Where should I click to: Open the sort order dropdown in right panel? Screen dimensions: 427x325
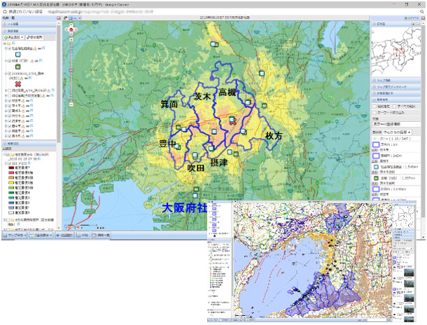398,132
